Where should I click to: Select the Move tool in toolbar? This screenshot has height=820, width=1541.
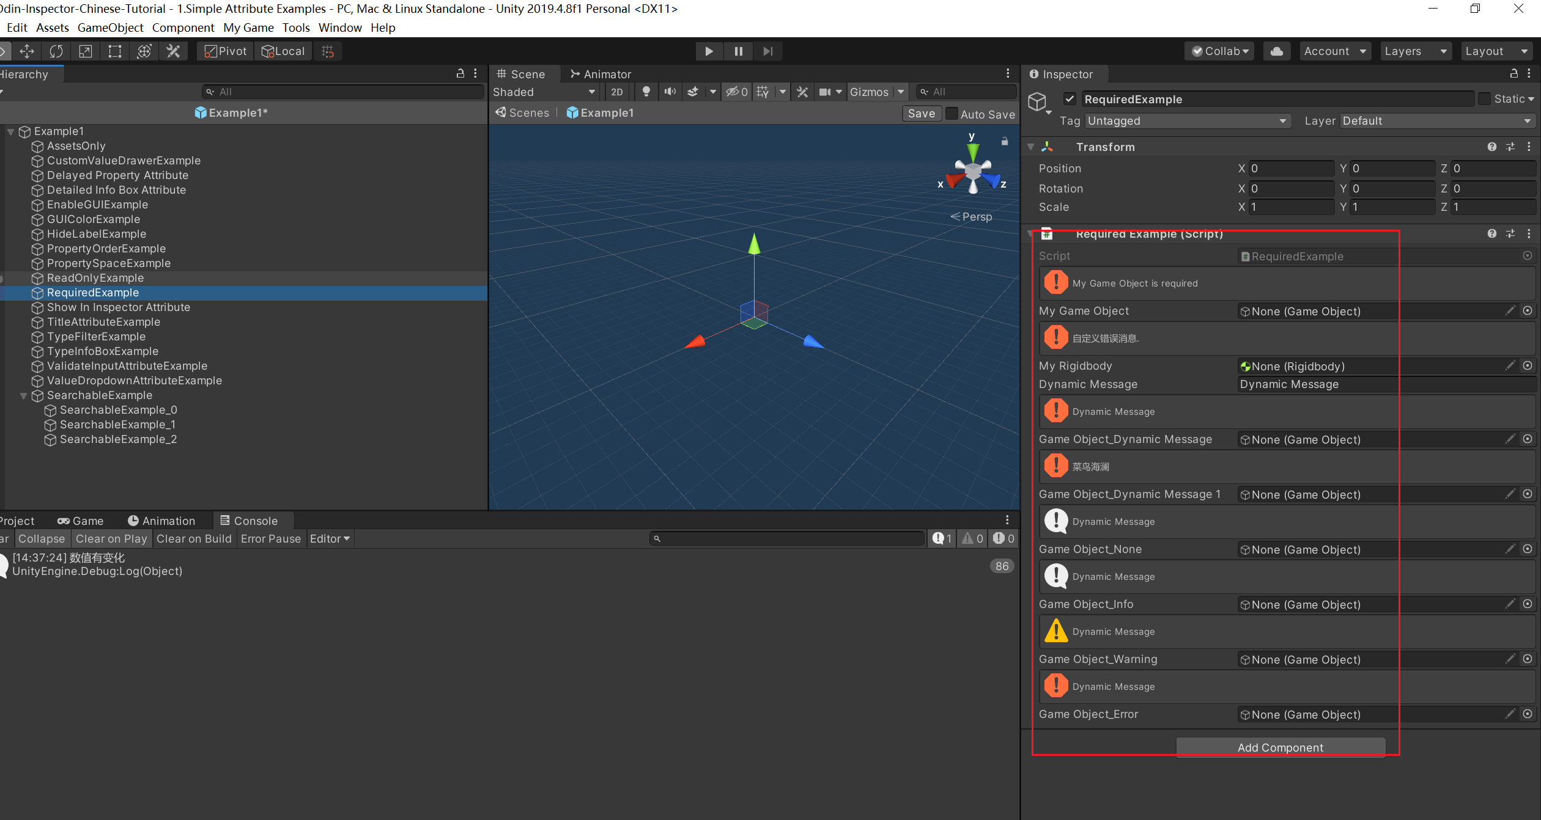coord(27,51)
